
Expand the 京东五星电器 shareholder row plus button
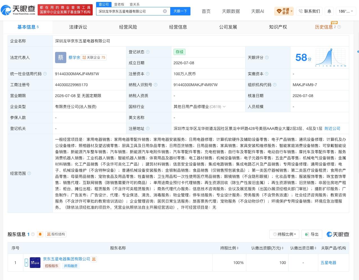[x=26, y=263]
